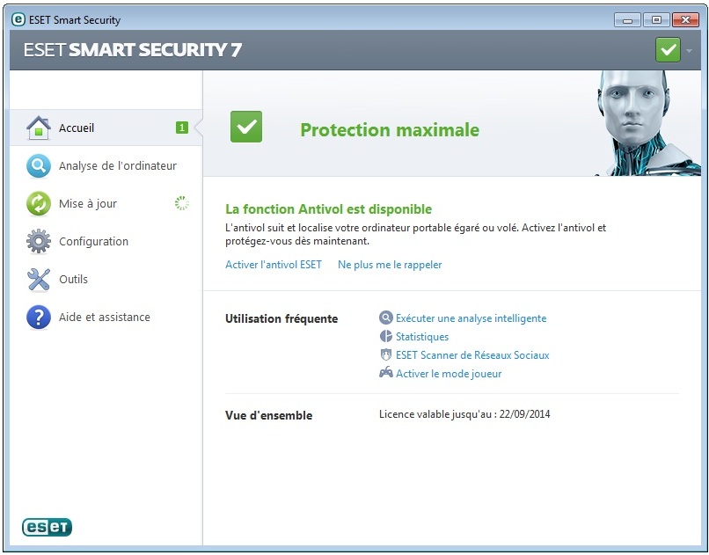Screen dimensions: 709x555
Task: Click the shield icon for Scanner de Réseaux Sociaux
Action: 385,354
